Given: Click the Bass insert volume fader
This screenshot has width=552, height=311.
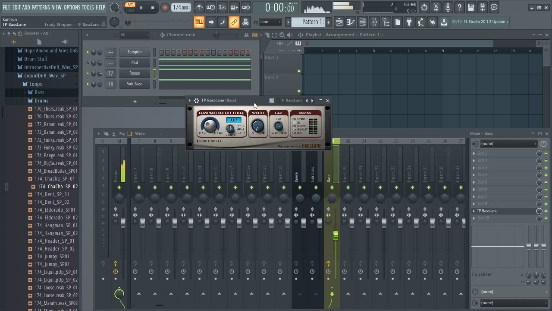Looking at the screenshot, I should pos(336,236).
